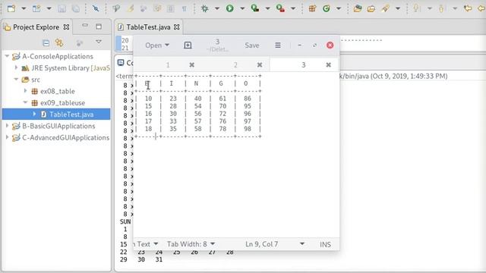Image resolution: width=486 pixels, height=273 pixels.
Task: Maximize the Project Explorer panel
Action: [99, 27]
